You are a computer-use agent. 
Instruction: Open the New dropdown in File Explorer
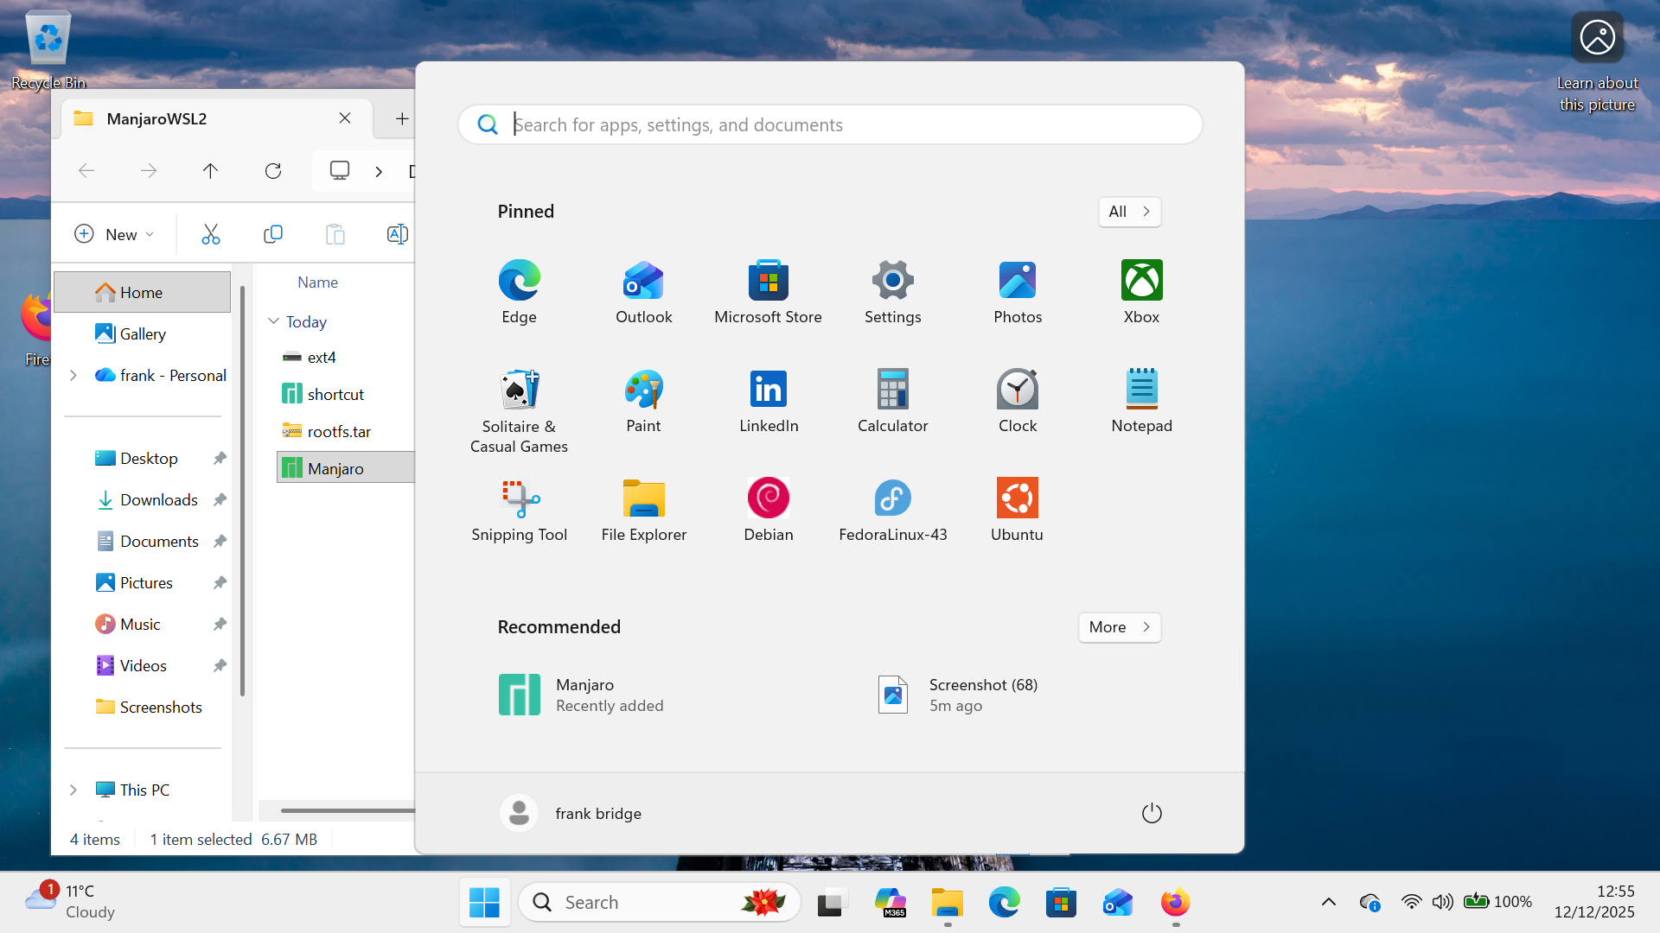pos(114,234)
